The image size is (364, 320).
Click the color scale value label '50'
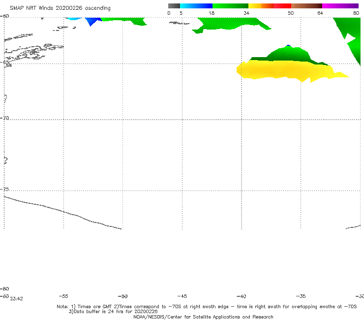pyautogui.click(x=291, y=13)
